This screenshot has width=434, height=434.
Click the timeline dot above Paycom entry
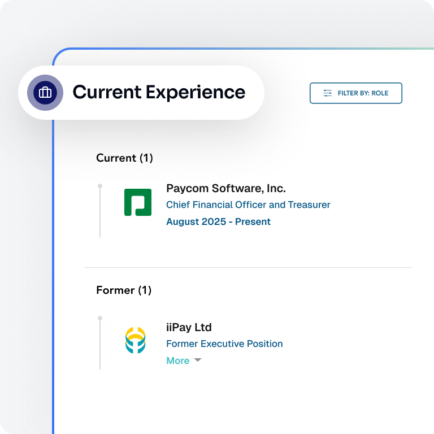[x=100, y=185]
